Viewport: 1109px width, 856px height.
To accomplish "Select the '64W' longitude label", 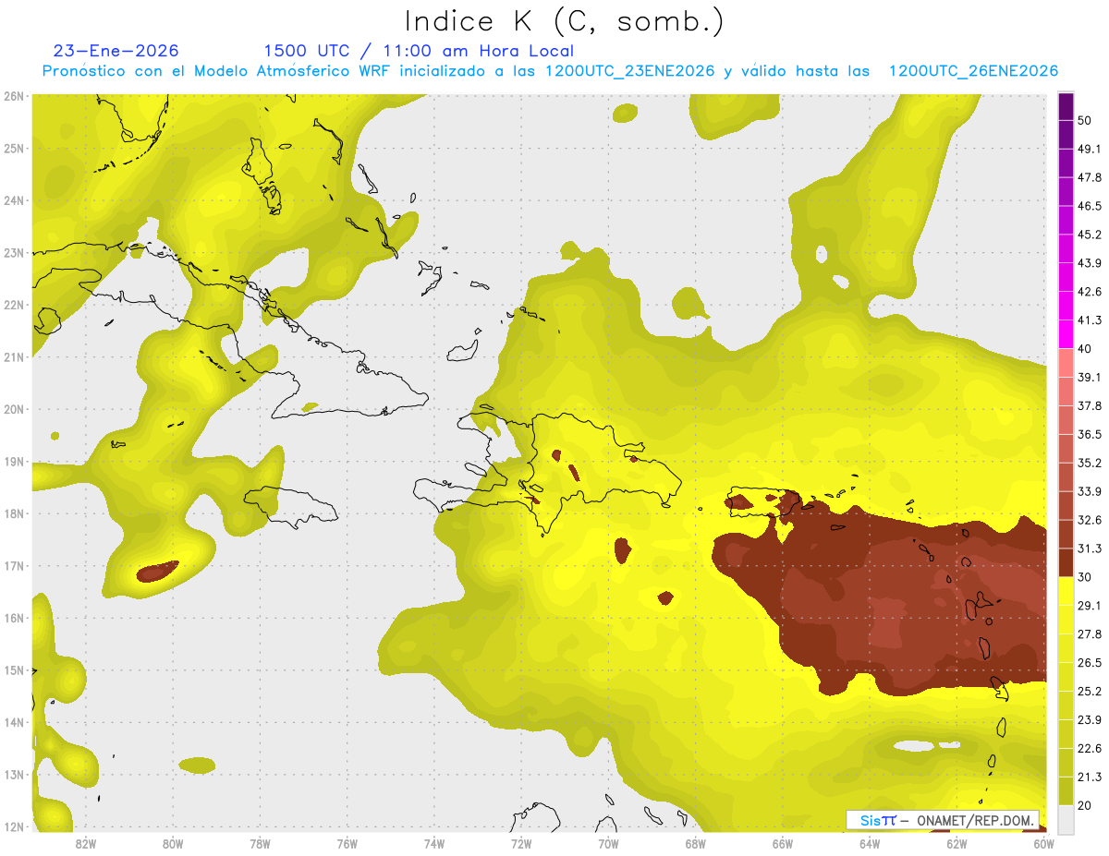I will (870, 844).
